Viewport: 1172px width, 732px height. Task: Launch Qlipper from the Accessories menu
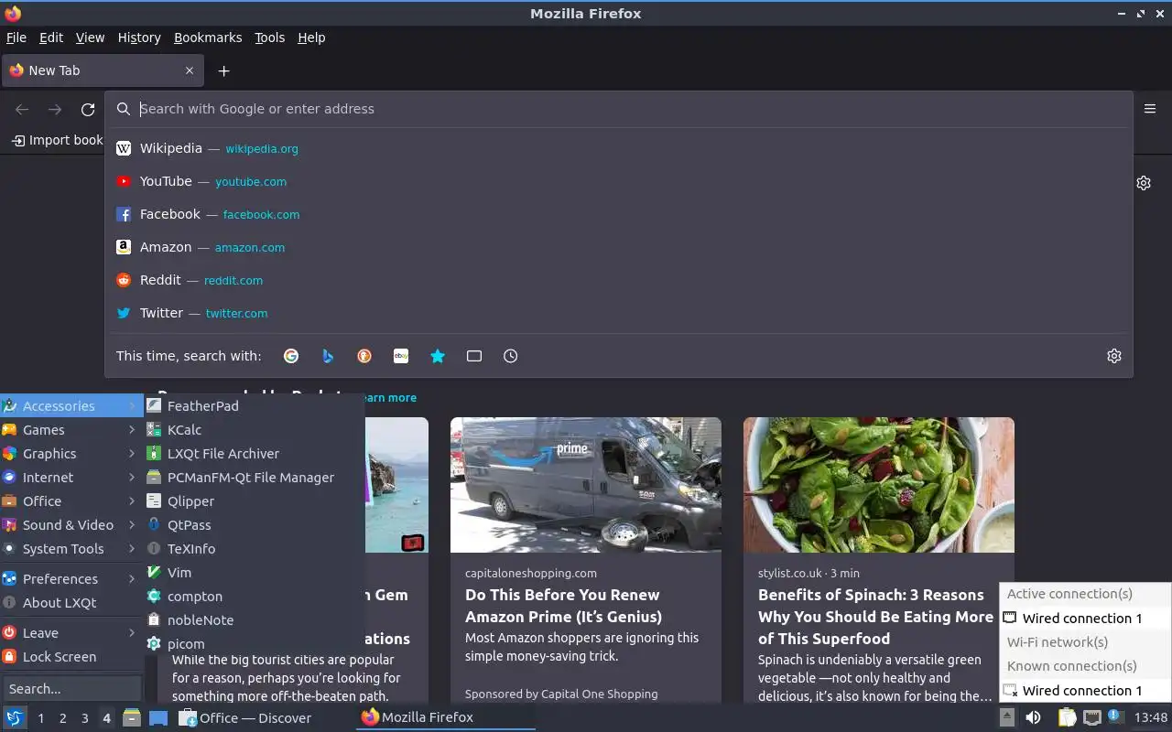click(x=254, y=501)
